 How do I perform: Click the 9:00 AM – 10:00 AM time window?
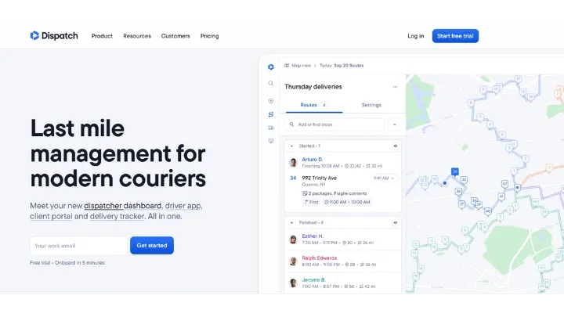348,202
